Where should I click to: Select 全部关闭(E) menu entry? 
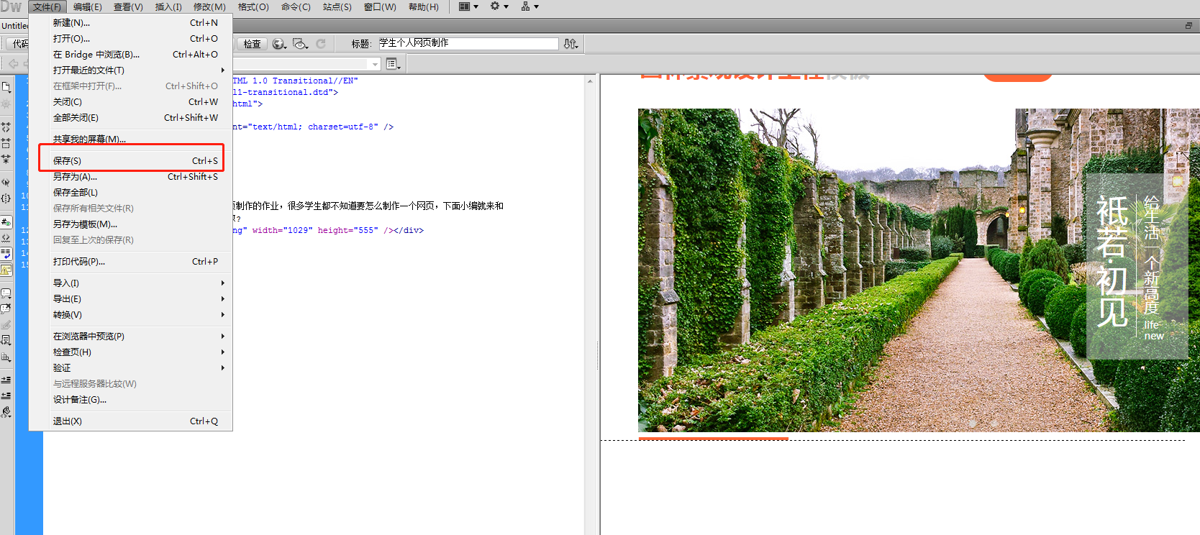coord(130,118)
